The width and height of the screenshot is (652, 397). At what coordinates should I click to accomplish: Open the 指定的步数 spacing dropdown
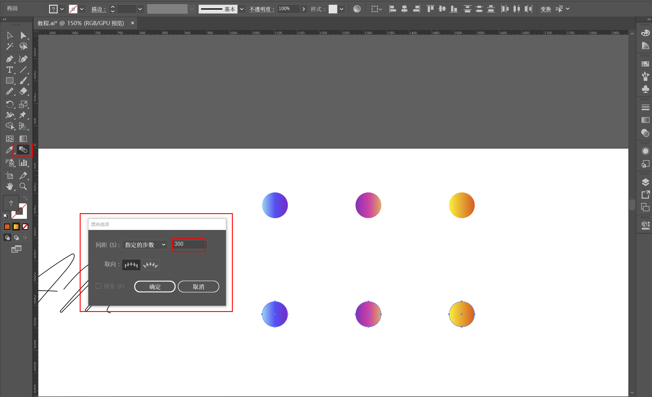pyautogui.click(x=145, y=245)
